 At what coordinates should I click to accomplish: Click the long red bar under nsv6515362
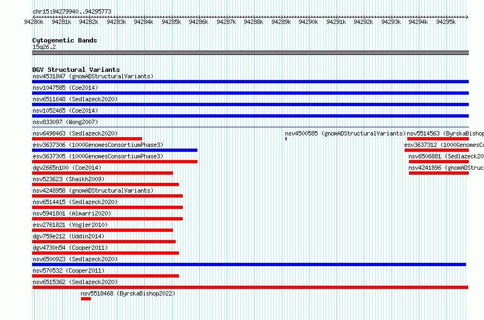[250, 287]
